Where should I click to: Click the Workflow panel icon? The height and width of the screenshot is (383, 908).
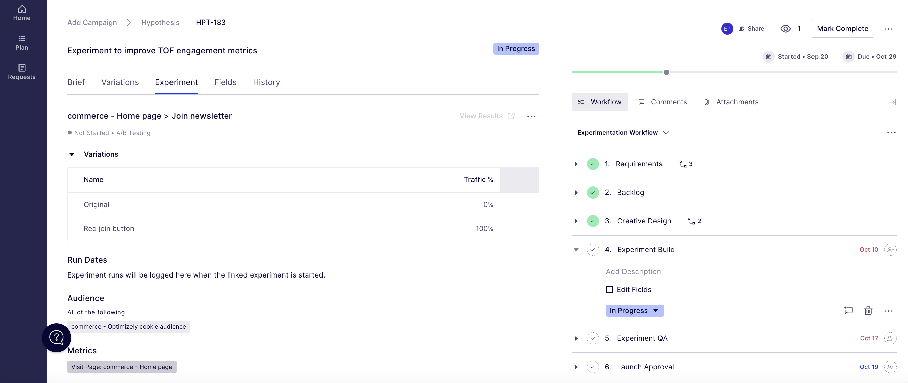[581, 102]
